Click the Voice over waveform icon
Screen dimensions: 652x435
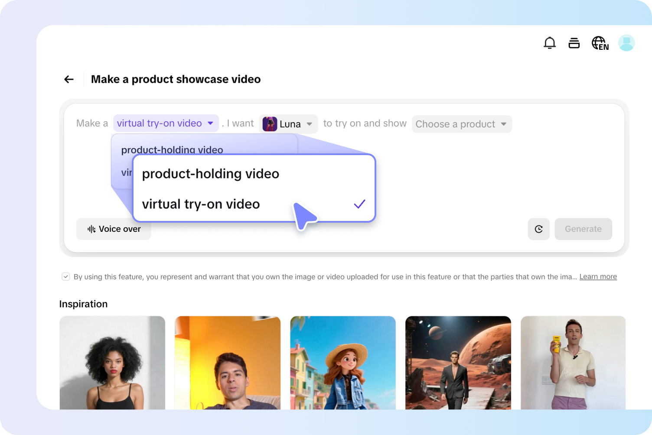tap(91, 229)
